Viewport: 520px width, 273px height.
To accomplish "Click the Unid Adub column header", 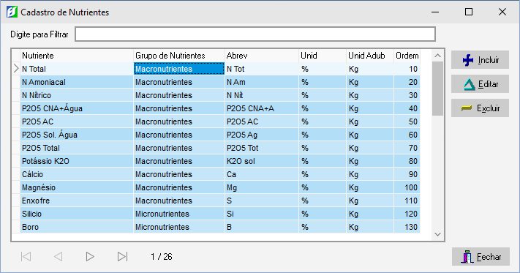I will point(370,56).
